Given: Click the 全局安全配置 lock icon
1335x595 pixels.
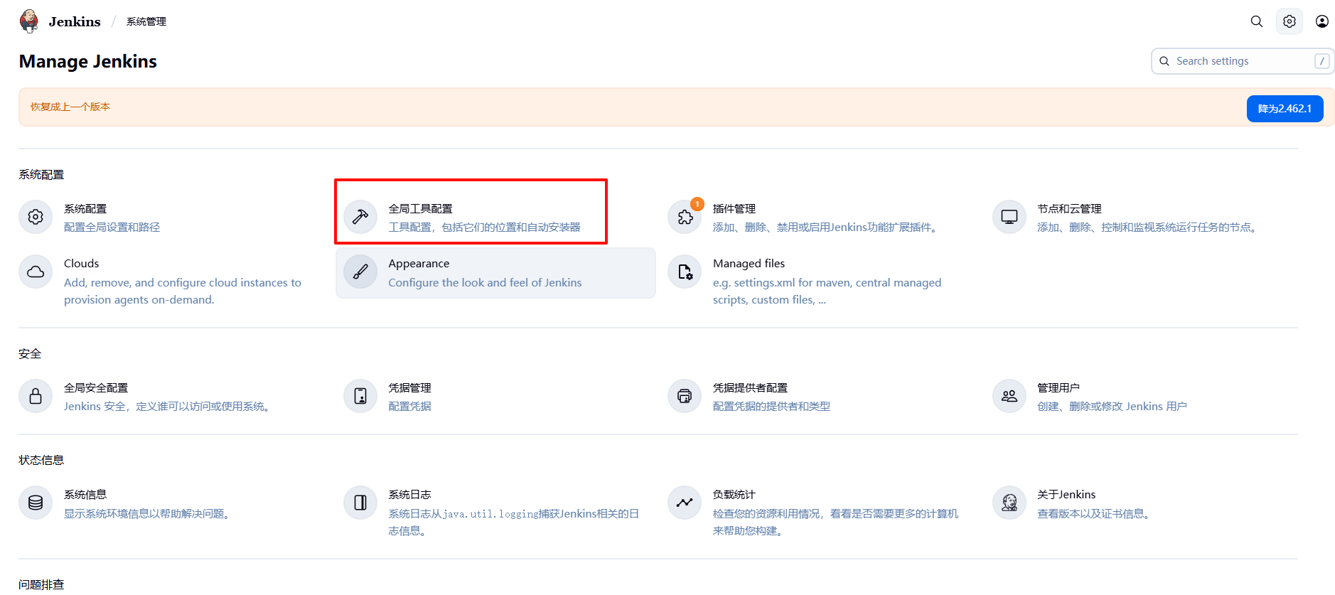Looking at the screenshot, I should (36, 396).
